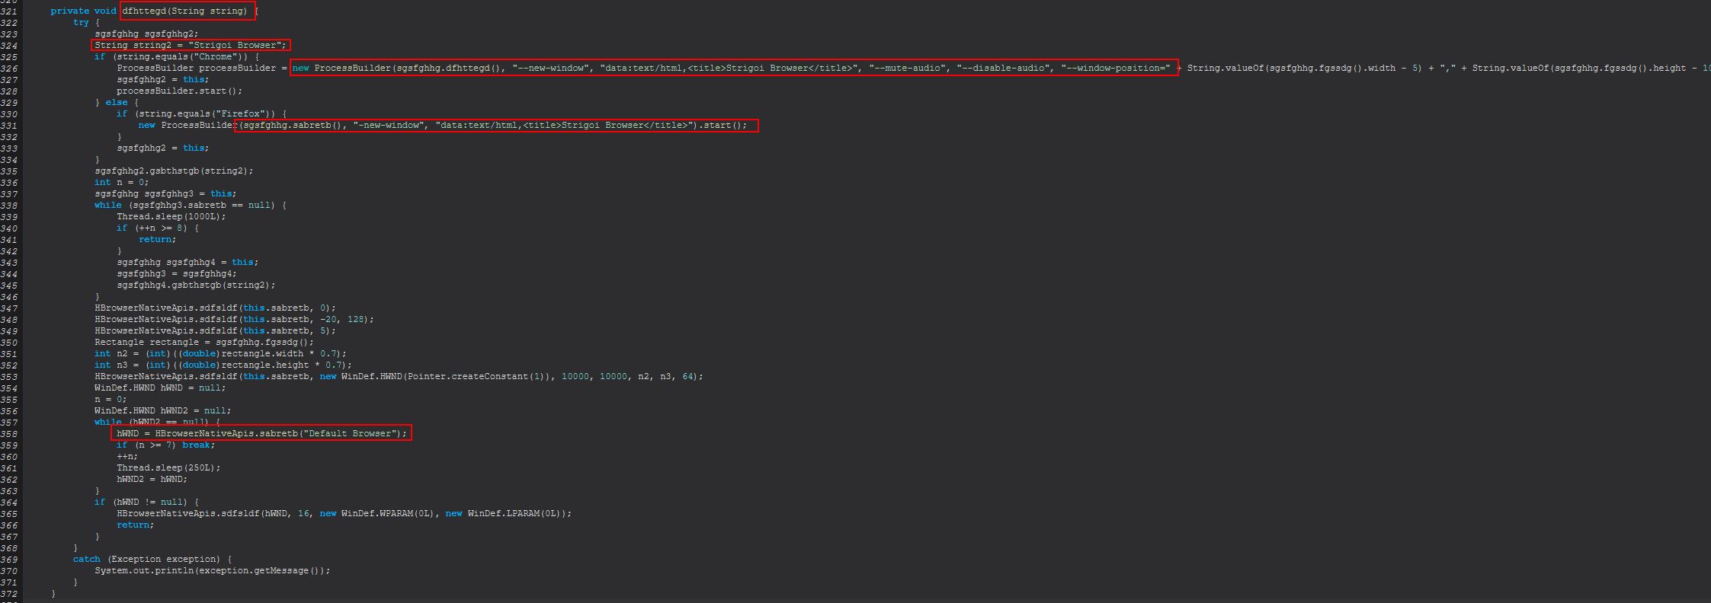
Task: Click the sgsfghhg.sabretb() call on line 331
Action: click(x=293, y=125)
